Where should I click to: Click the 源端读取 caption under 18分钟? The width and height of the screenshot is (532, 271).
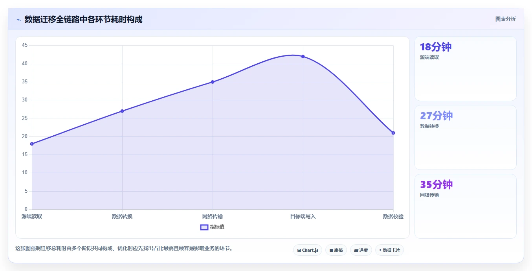tap(429, 57)
